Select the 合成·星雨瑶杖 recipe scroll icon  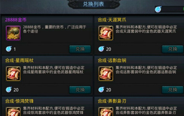click(x=13, y=74)
